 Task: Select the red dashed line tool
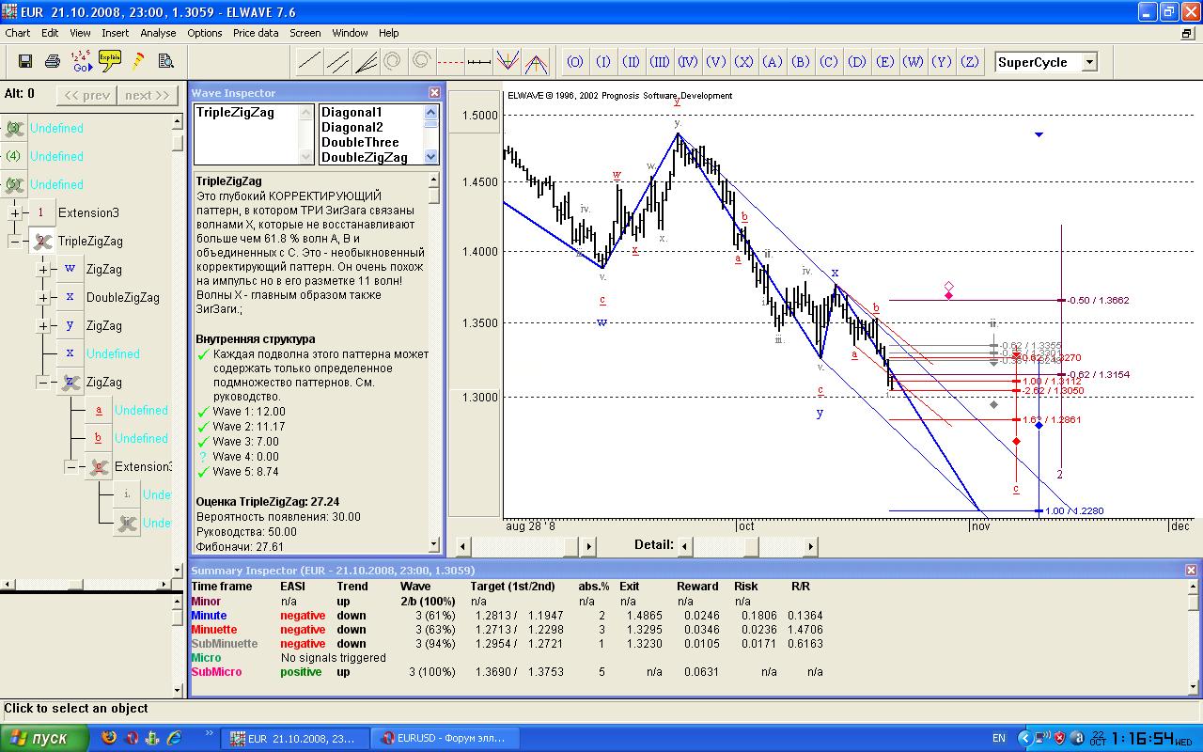[x=450, y=62]
